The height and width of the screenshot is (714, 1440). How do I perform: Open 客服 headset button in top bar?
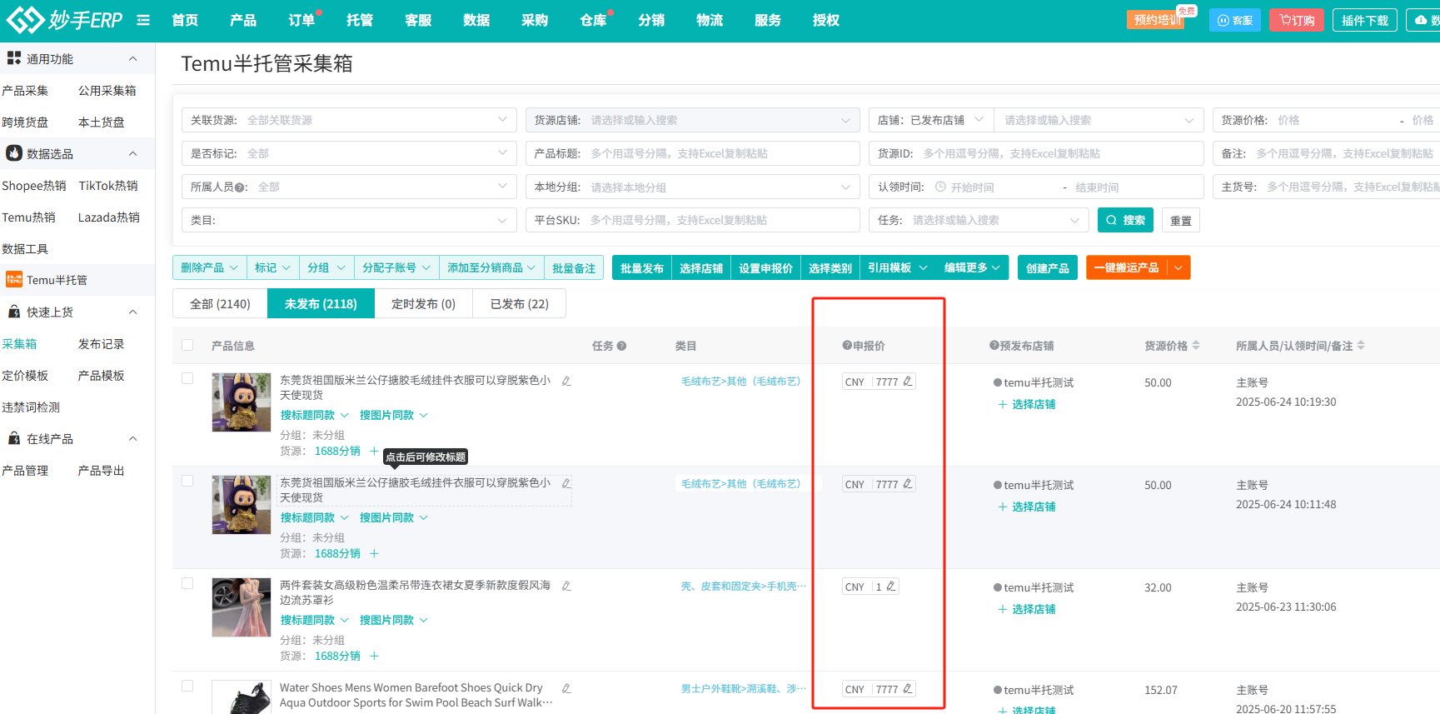point(1234,20)
